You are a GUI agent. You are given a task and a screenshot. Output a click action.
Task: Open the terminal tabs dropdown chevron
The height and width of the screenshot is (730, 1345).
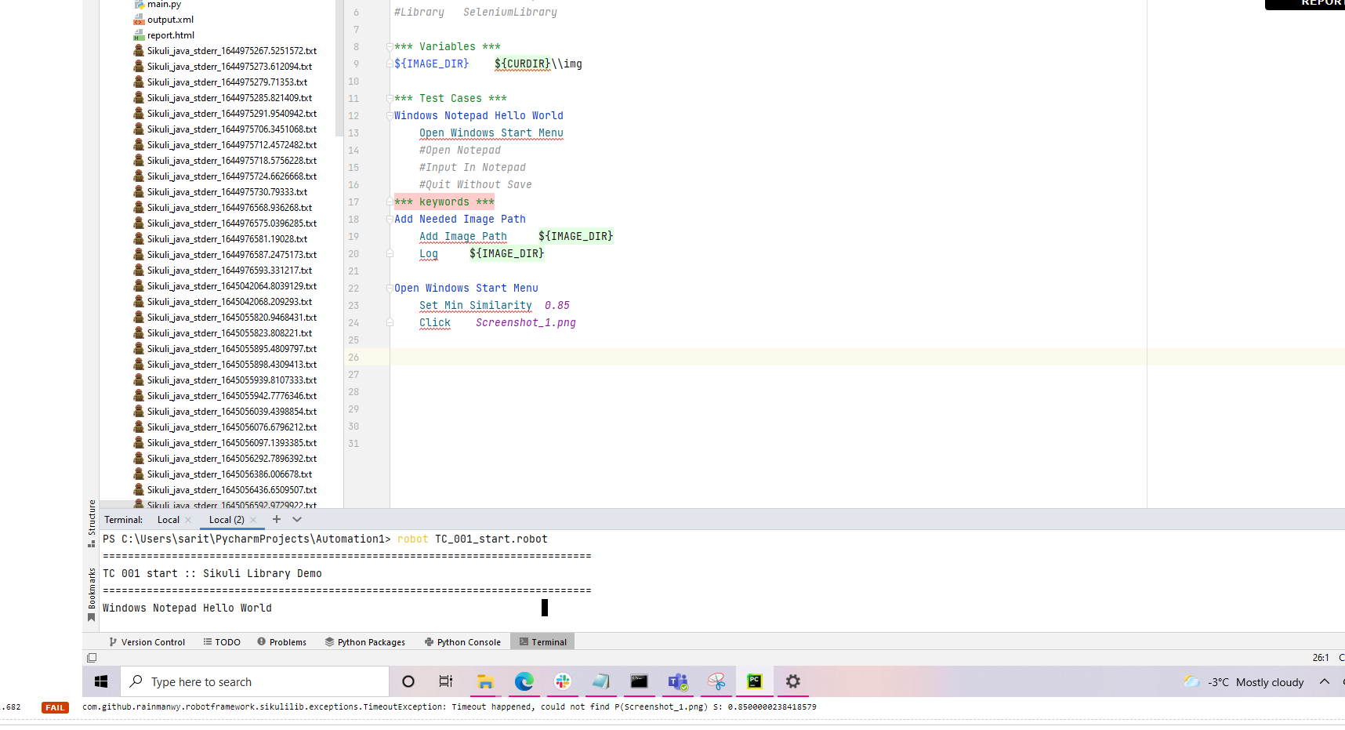[x=296, y=519]
